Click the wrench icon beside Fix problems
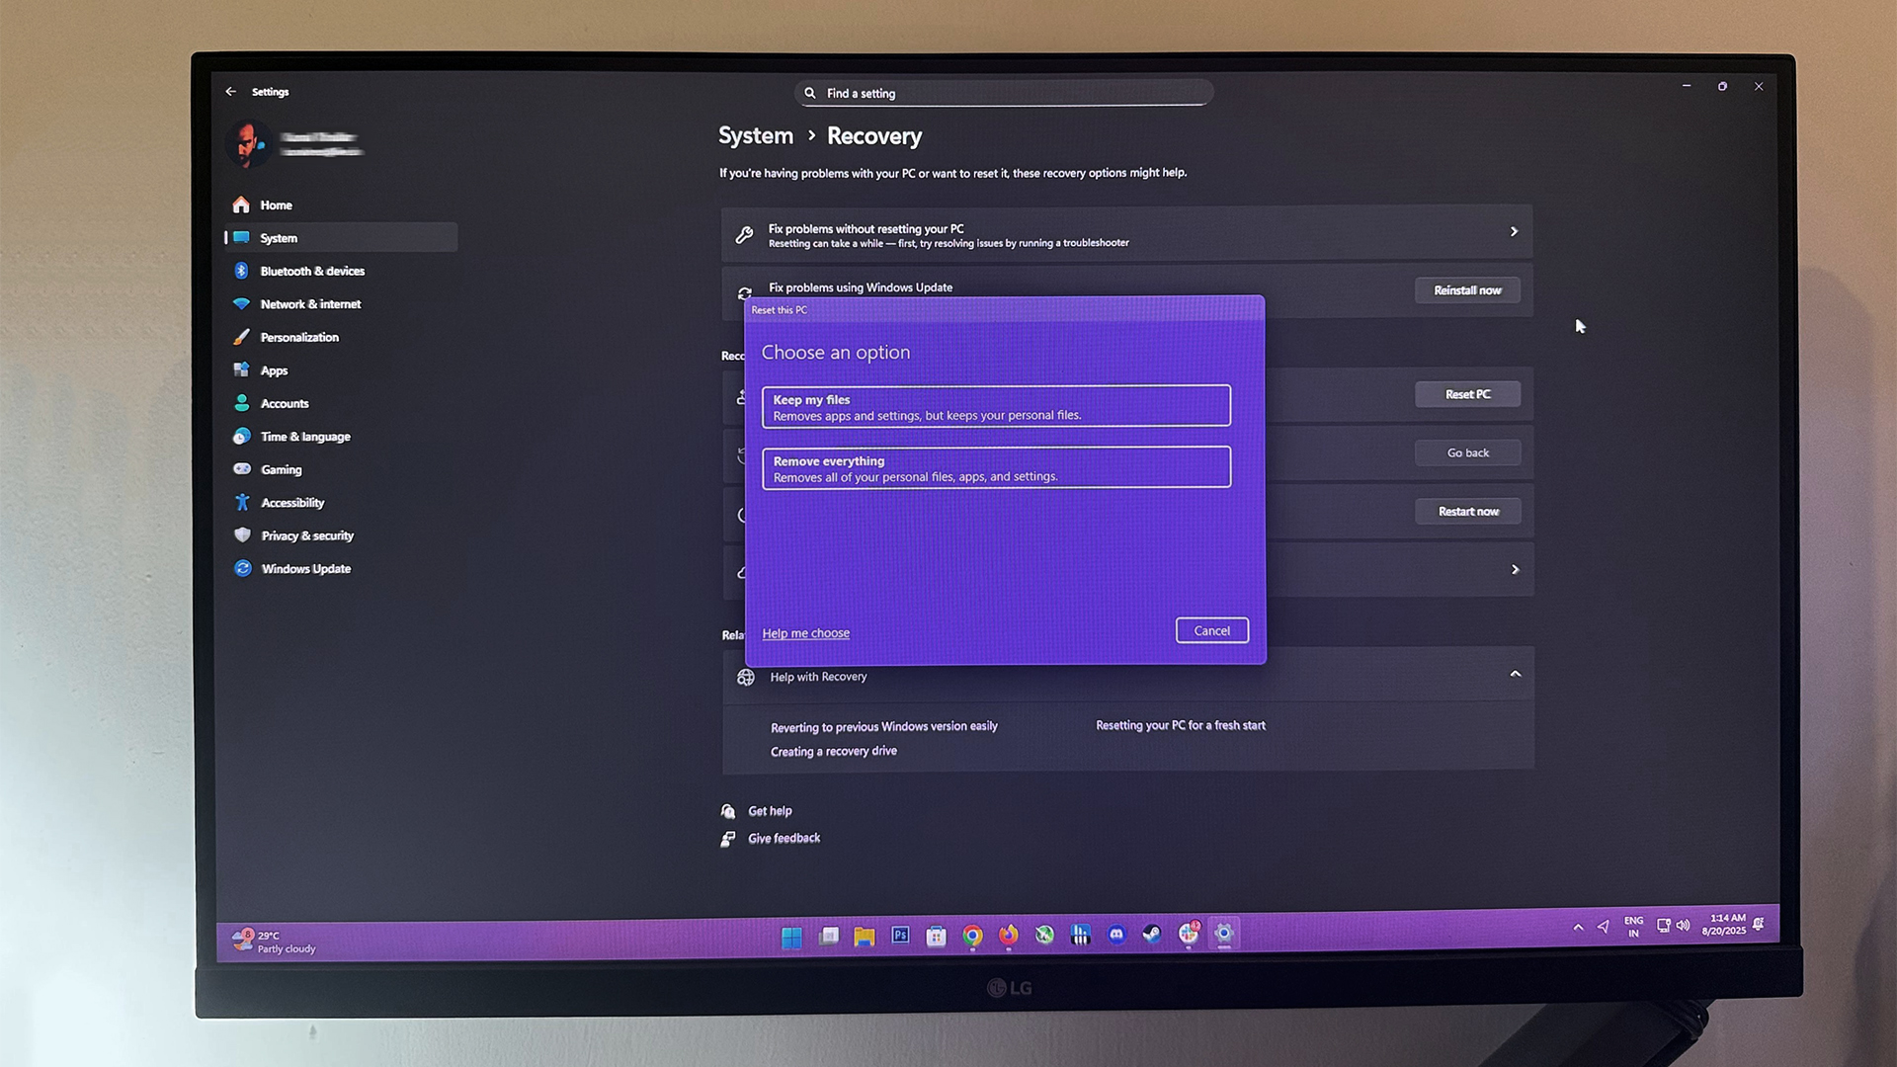This screenshot has width=1897, height=1067. (744, 234)
